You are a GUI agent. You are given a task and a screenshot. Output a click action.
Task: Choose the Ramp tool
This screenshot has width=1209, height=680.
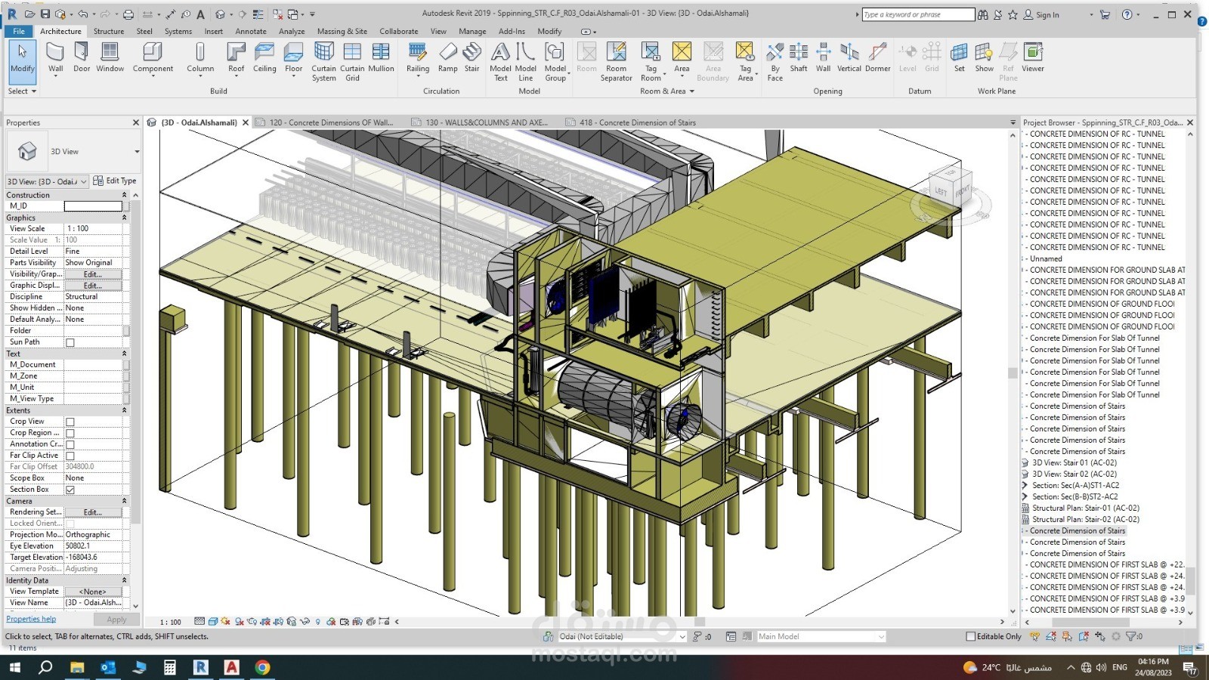(x=448, y=57)
